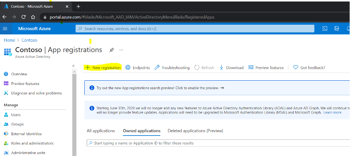
Task: Click the browser forward arrow
Action: click(x=14, y=17)
